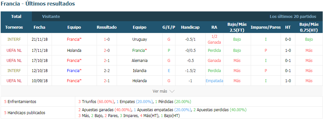Click the 1/2 Ganada RA cell
The image size is (323, 120).
[x=214, y=39]
